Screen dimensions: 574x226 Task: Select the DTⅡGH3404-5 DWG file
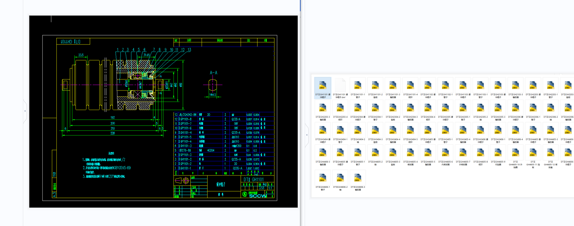411,133
